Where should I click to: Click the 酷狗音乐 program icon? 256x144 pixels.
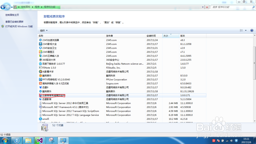click(40, 91)
